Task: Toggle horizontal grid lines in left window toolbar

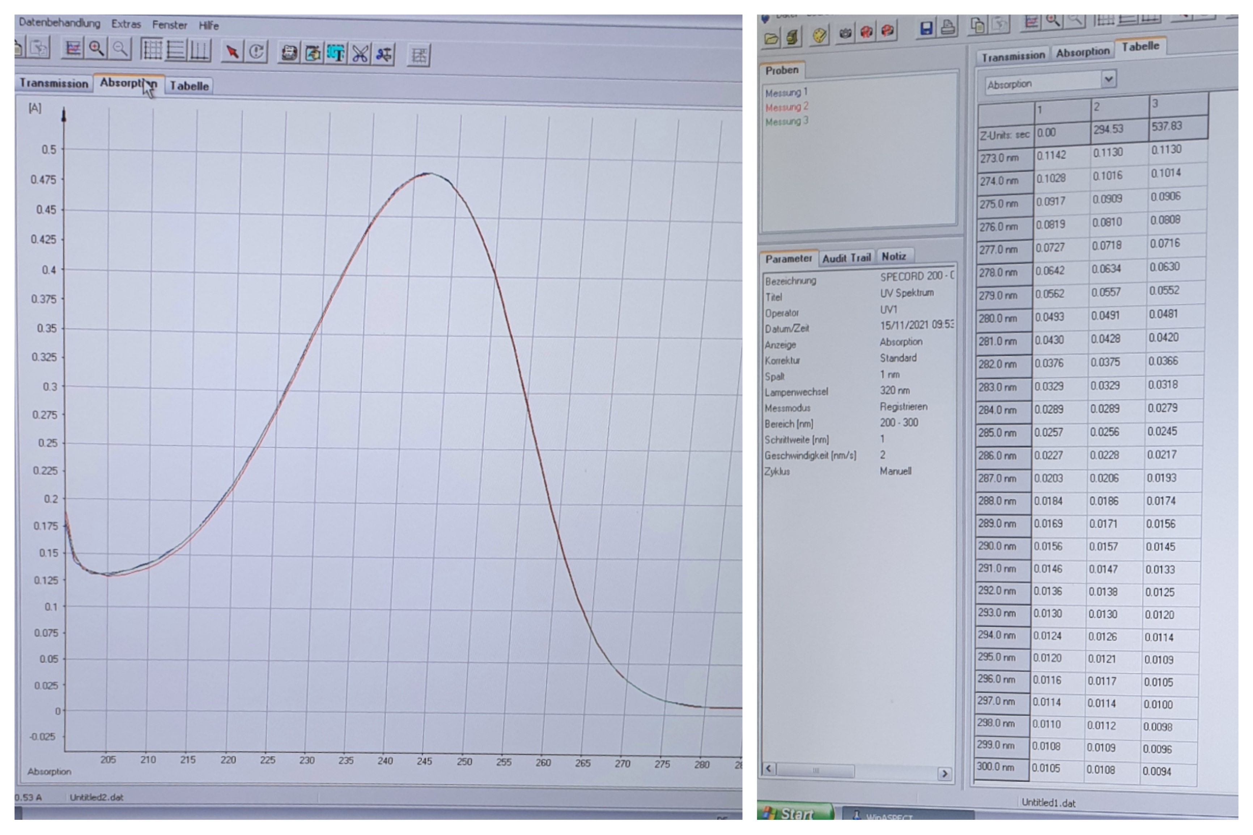Action: (176, 50)
